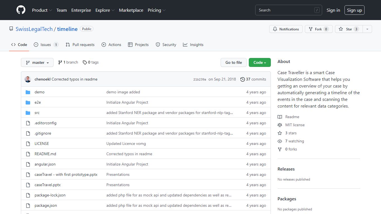
Task: Star the repository with the Star button
Action: point(349,29)
